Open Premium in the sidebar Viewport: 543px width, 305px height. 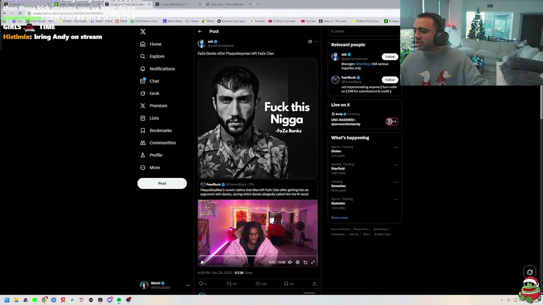click(x=154, y=105)
